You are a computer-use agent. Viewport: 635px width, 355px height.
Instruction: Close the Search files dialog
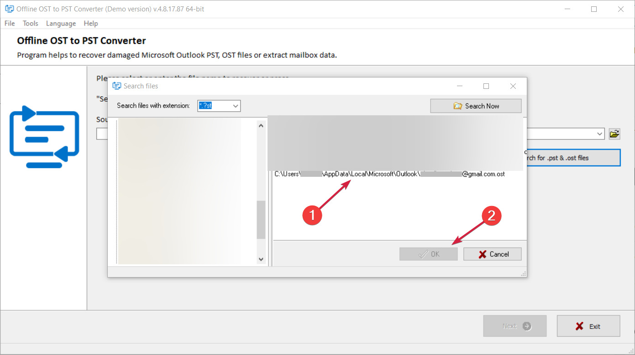(513, 86)
